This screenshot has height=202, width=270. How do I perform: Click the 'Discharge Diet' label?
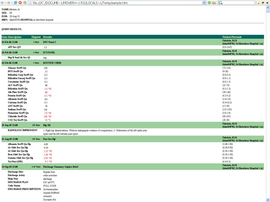pos(16,172)
